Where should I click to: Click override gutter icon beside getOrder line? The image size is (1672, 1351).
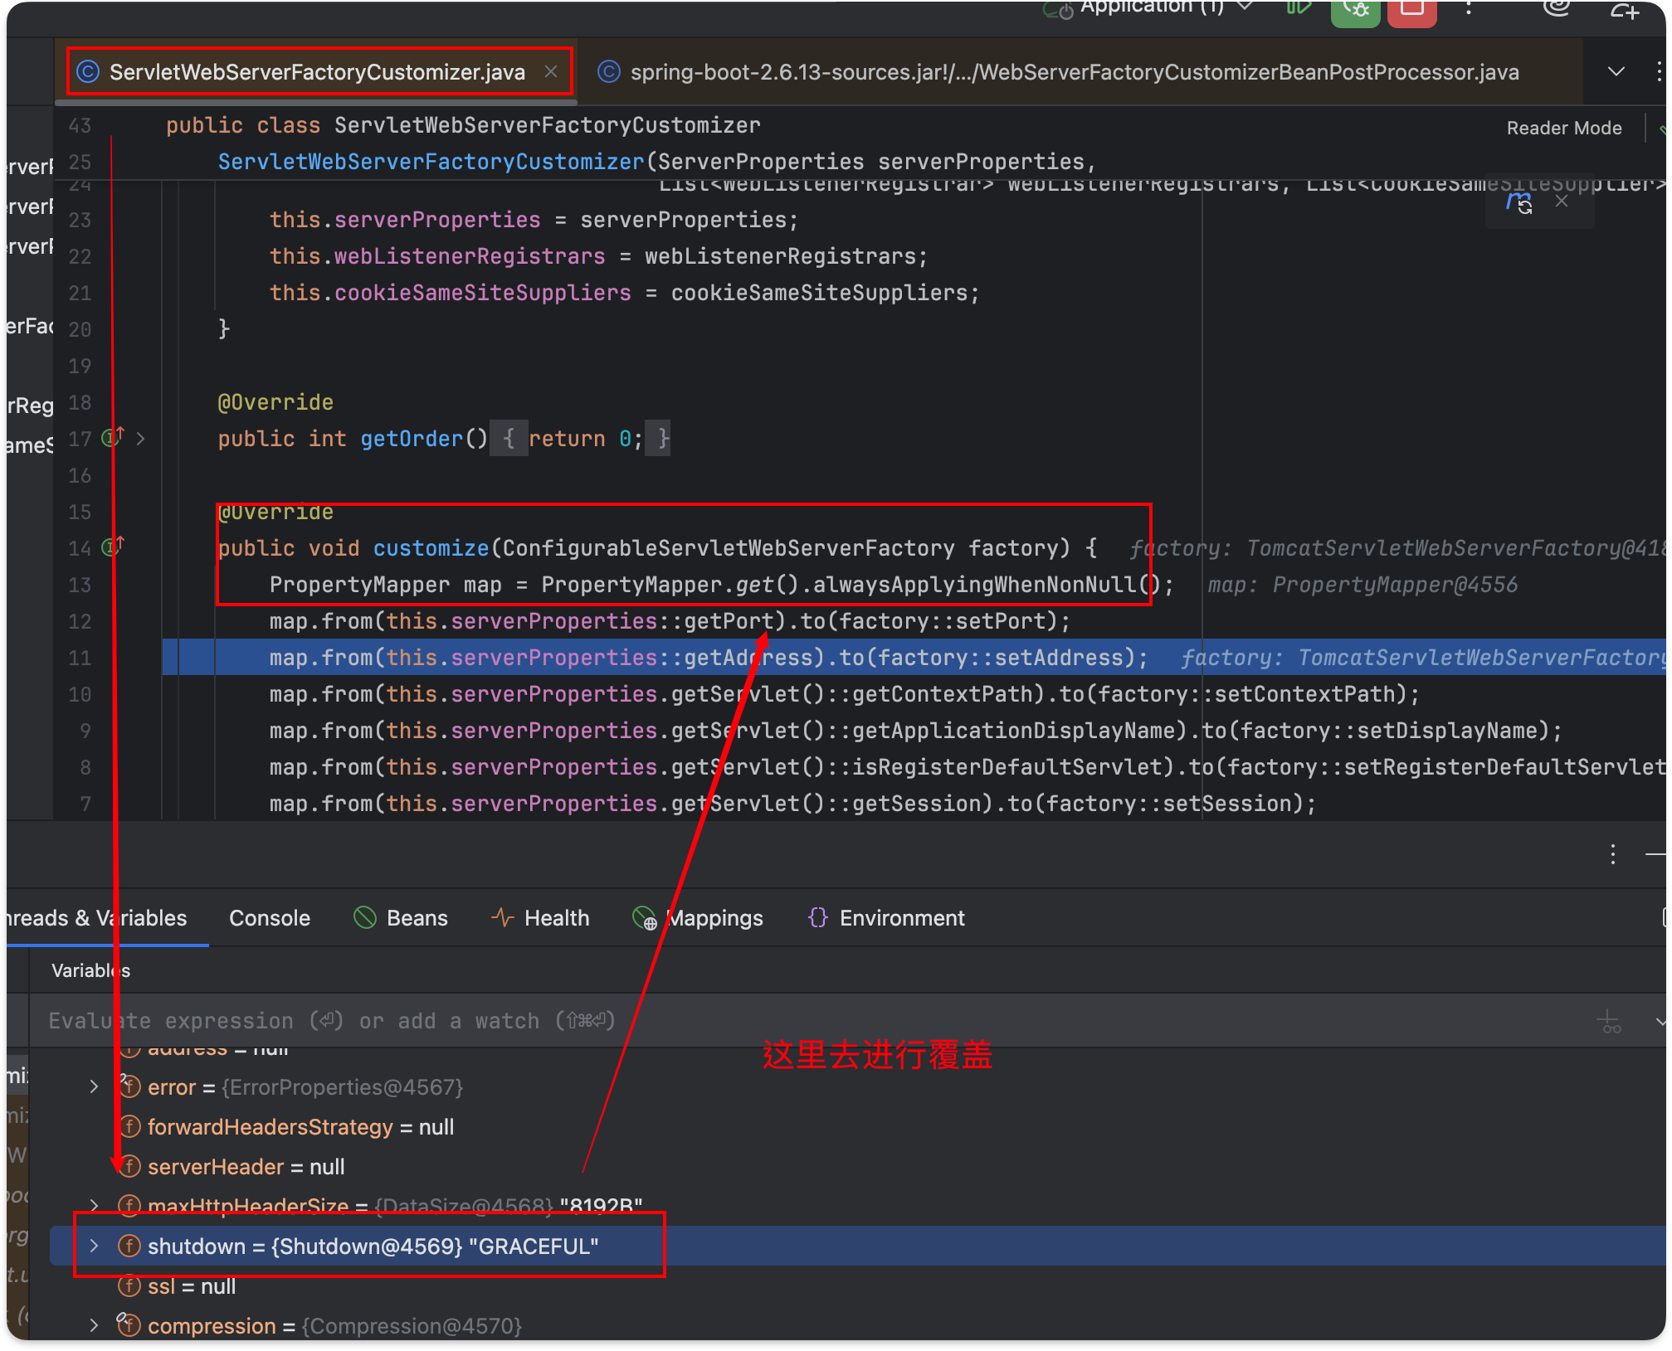click(113, 437)
